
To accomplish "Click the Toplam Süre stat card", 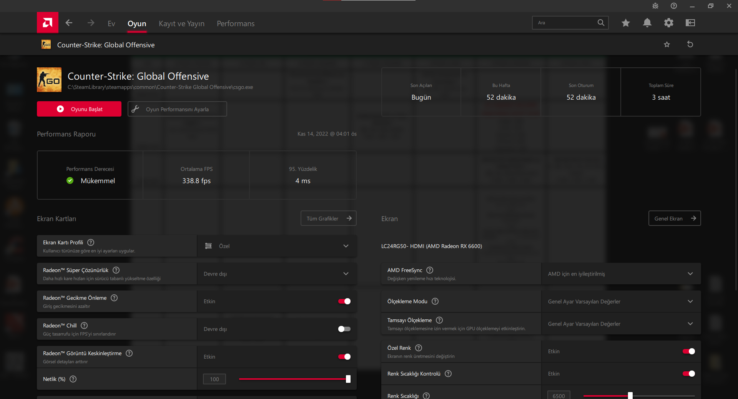I will [x=661, y=92].
